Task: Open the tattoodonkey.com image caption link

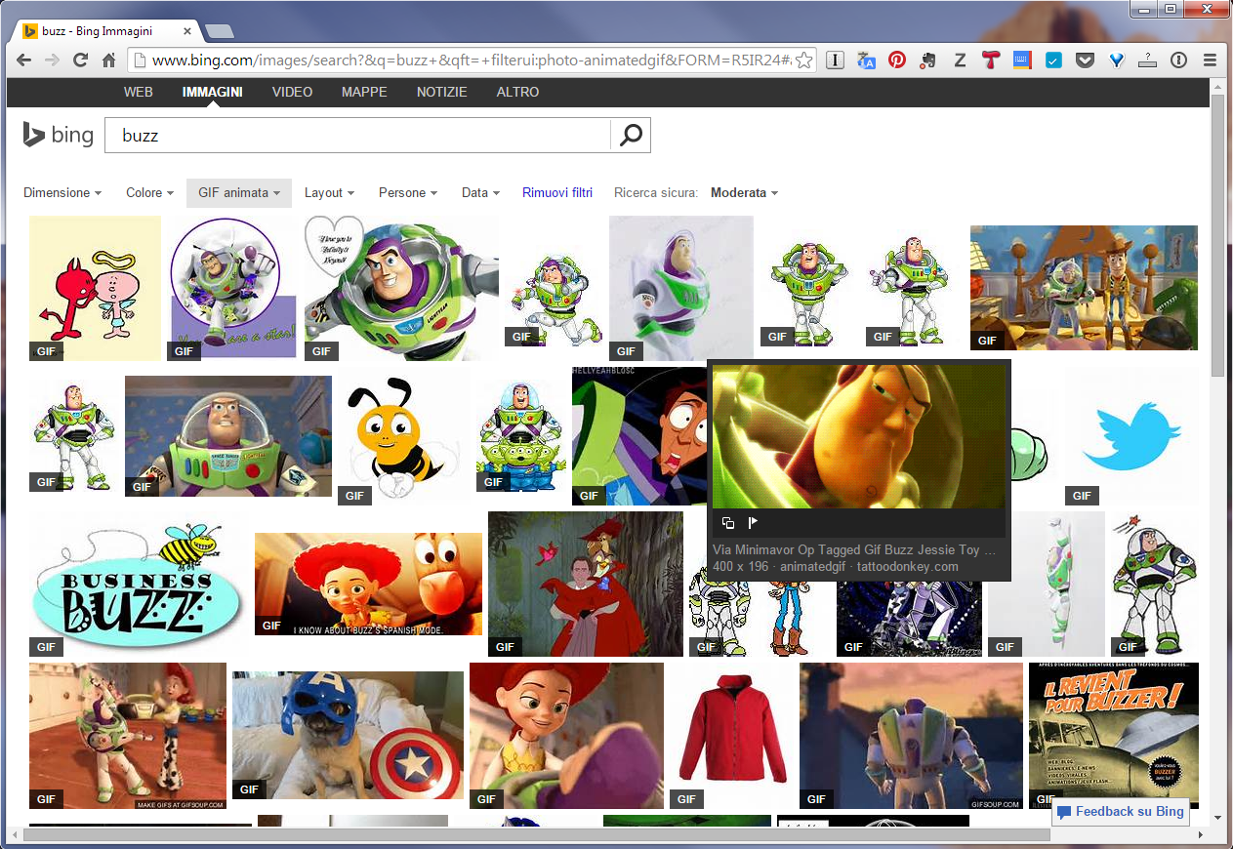Action: pyautogui.click(x=908, y=566)
